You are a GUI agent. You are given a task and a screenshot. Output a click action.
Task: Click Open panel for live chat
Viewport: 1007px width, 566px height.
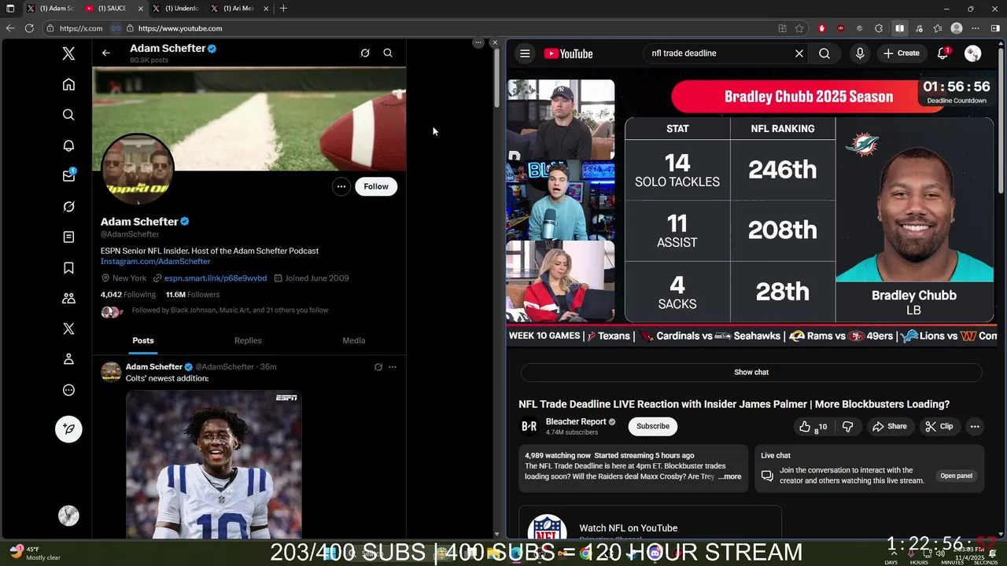(x=956, y=476)
